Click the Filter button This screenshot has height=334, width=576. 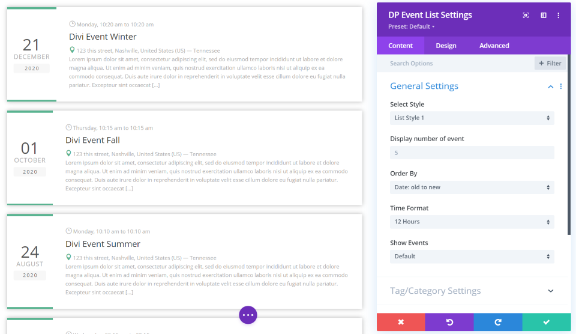550,63
